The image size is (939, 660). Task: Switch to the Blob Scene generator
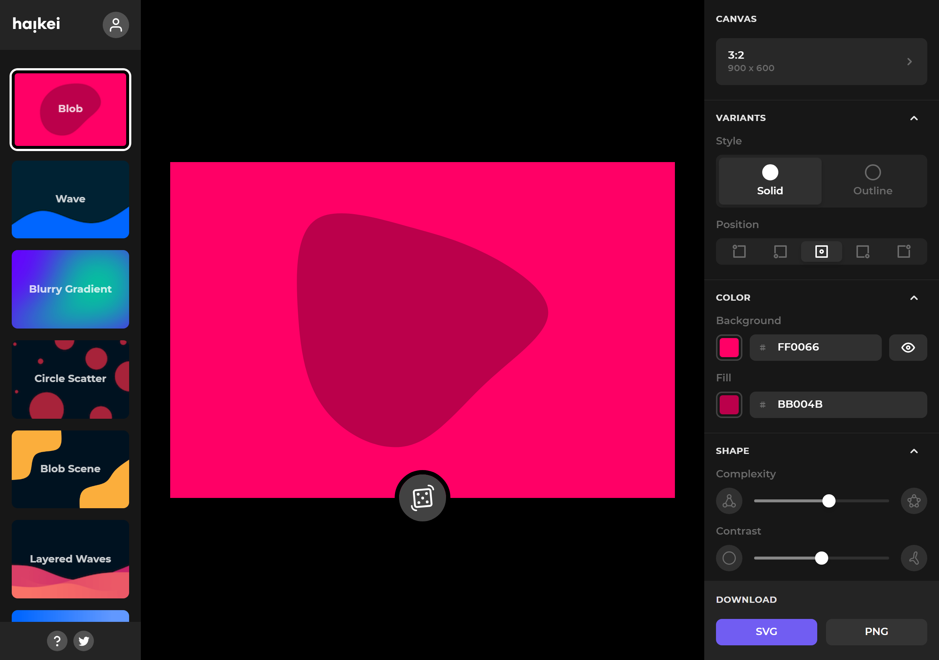(70, 469)
